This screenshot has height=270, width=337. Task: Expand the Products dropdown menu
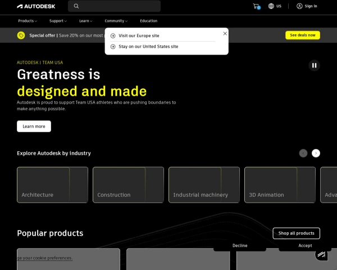[x=28, y=21]
